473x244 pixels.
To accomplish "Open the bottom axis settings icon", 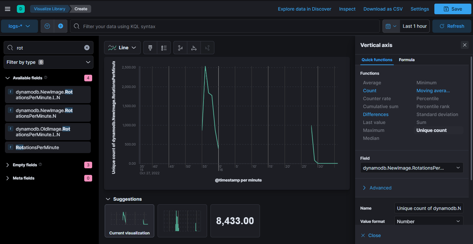I will pyautogui.click(x=194, y=48).
